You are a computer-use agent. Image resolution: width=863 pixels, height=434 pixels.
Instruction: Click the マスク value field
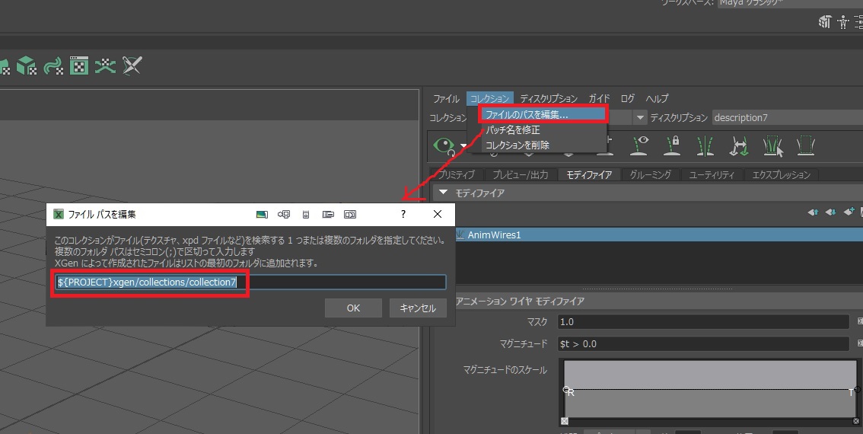703,321
